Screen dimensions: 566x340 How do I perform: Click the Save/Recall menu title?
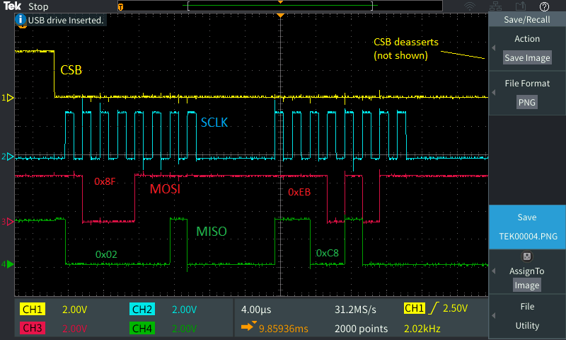[527, 20]
